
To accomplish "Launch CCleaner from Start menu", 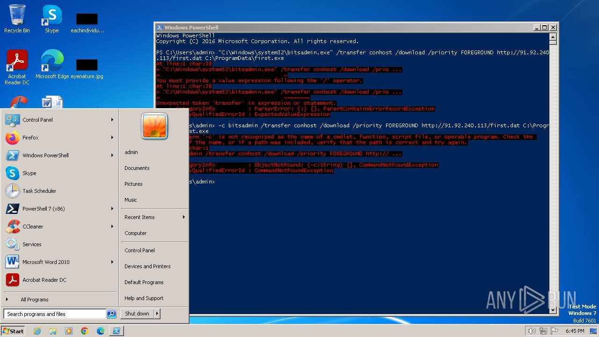I will 59,227.
